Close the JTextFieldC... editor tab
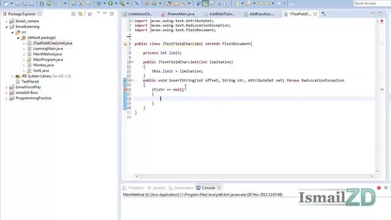The image size is (391, 220). pyautogui.click(x=315, y=14)
